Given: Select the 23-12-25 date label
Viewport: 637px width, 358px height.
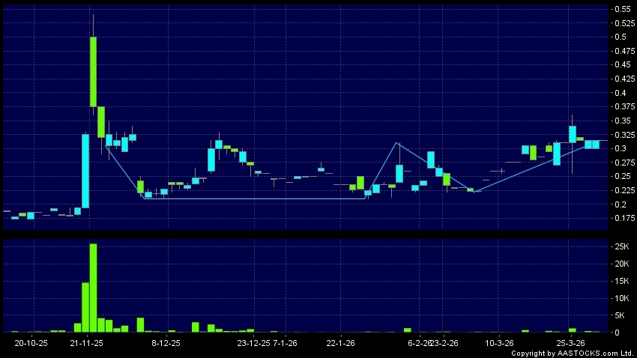Looking at the screenshot, I should pos(253,343).
